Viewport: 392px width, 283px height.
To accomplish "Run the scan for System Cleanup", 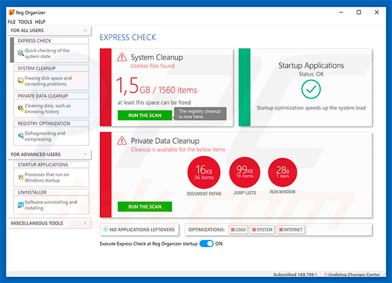I will pyautogui.click(x=145, y=115).
